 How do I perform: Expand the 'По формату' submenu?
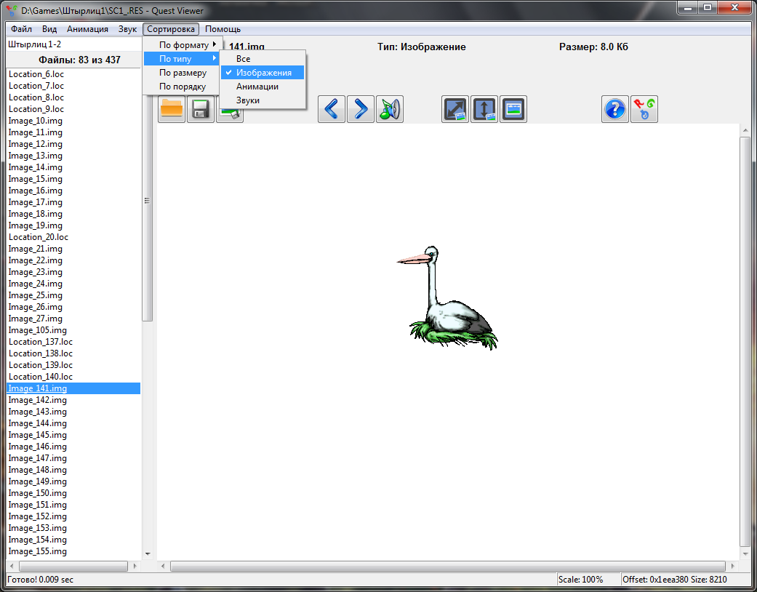click(183, 45)
